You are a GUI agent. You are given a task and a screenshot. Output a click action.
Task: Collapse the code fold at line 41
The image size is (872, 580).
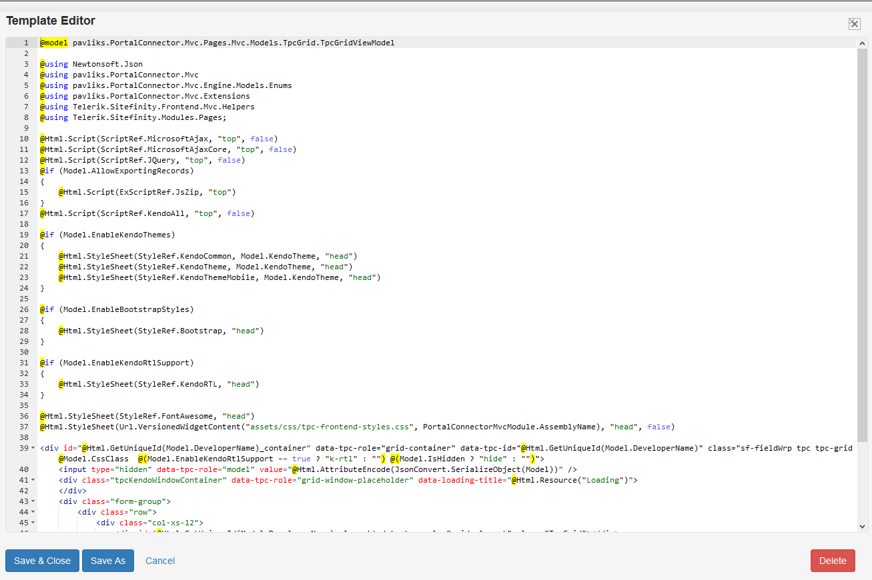click(33, 480)
